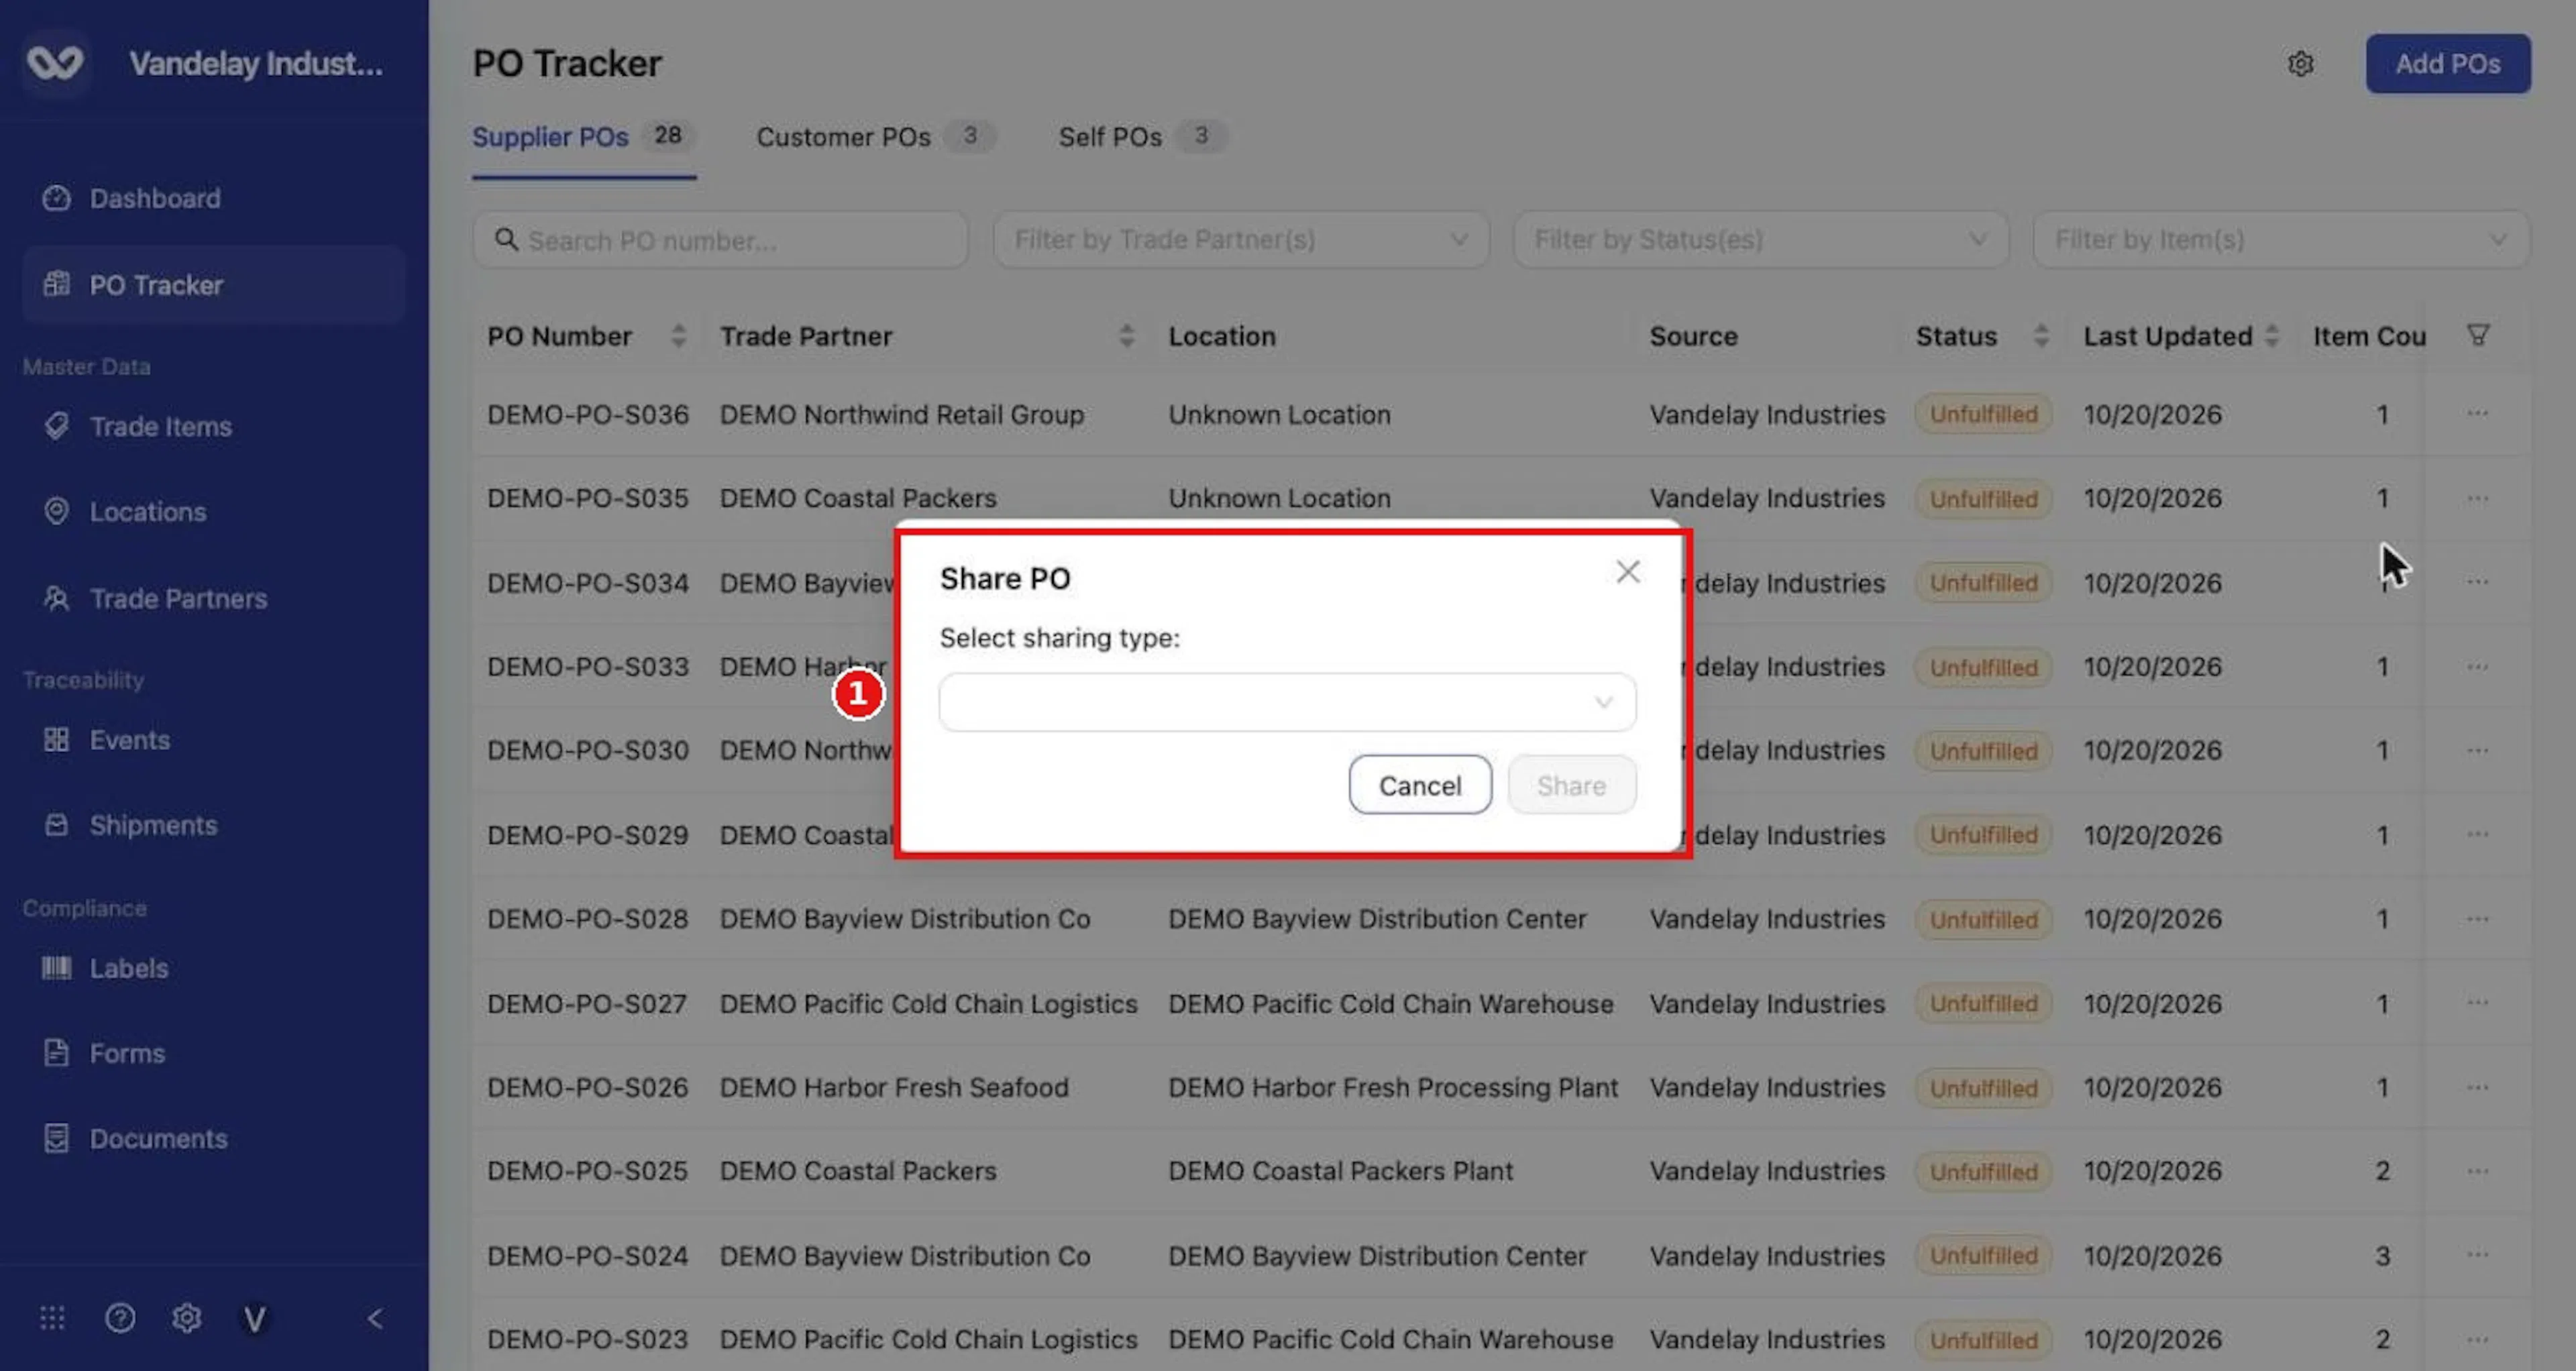Screen dimensions: 2576x1371
Task: Open Documents in the sidebar
Action: 213,1139
